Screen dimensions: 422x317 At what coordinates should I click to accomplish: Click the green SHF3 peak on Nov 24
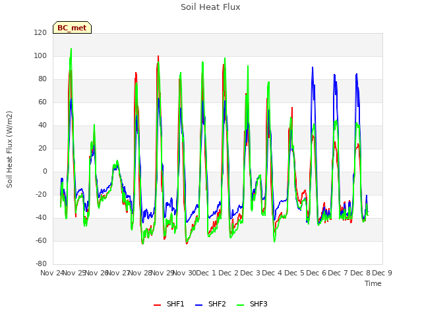point(71,49)
